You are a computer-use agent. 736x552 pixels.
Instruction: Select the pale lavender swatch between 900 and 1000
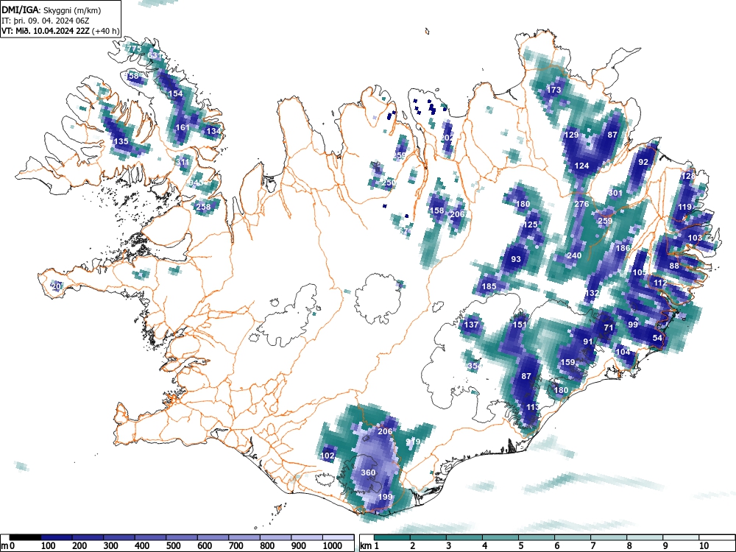click(x=307, y=537)
